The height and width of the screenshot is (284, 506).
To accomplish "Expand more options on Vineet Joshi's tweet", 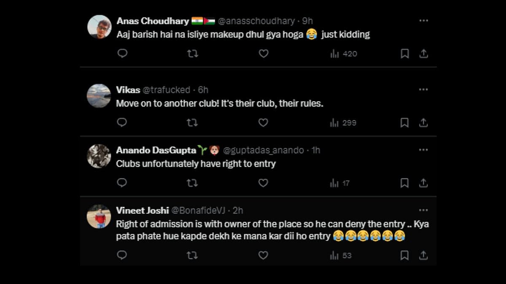I will coord(423,210).
